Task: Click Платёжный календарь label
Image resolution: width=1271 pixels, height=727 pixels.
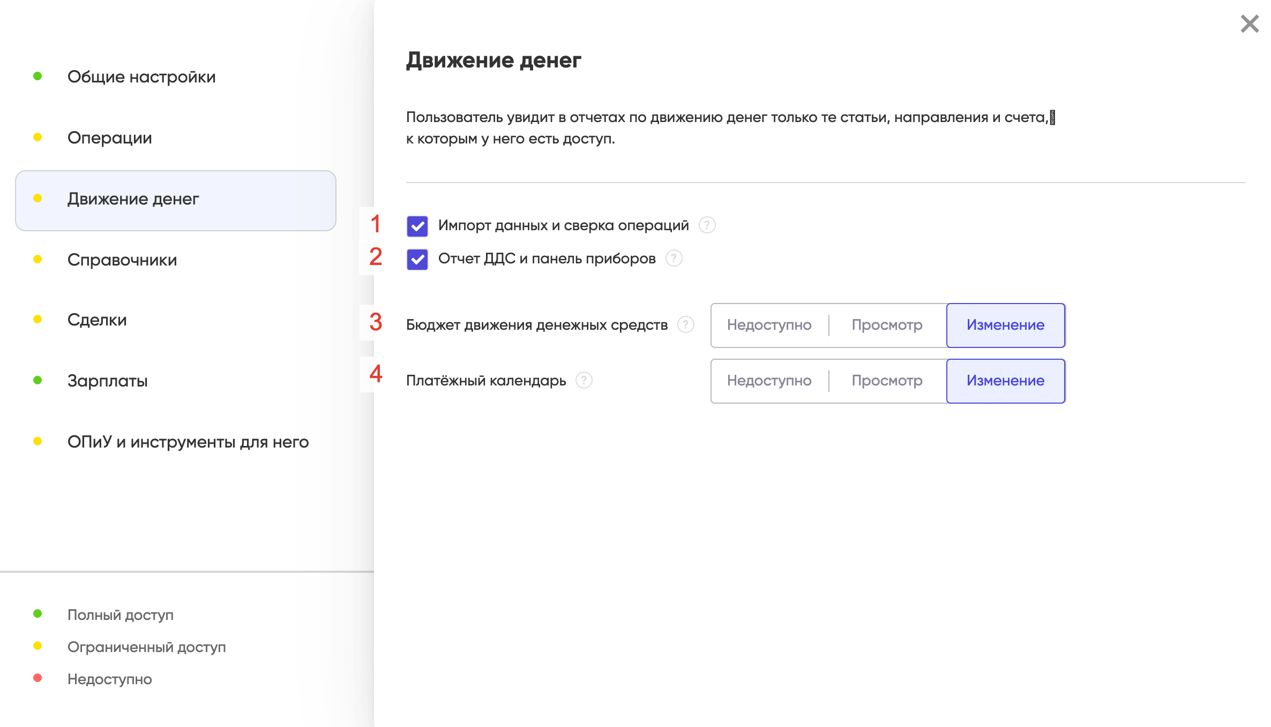Action: pyautogui.click(x=486, y=381)
